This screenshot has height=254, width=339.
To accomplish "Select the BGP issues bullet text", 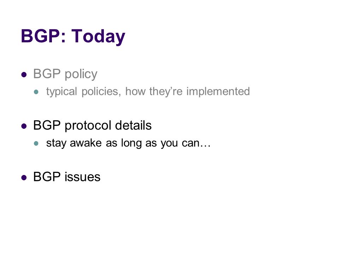I will [67, 177].
